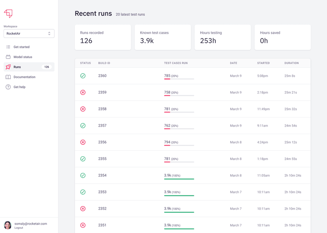Click the DATE column header
The height and width of the screenshot is (233, 327).
[233, 63]
